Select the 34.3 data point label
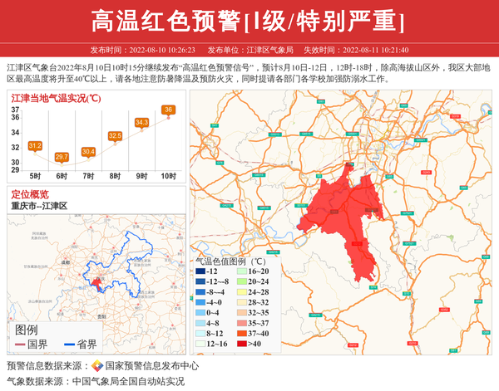 point(141,122)
